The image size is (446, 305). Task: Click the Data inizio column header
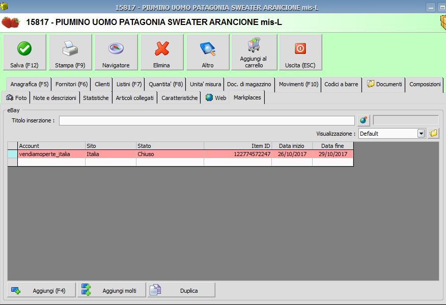[292, 146]
